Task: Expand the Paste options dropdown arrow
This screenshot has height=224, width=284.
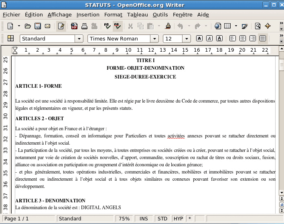Action: (x=159, y=26)
